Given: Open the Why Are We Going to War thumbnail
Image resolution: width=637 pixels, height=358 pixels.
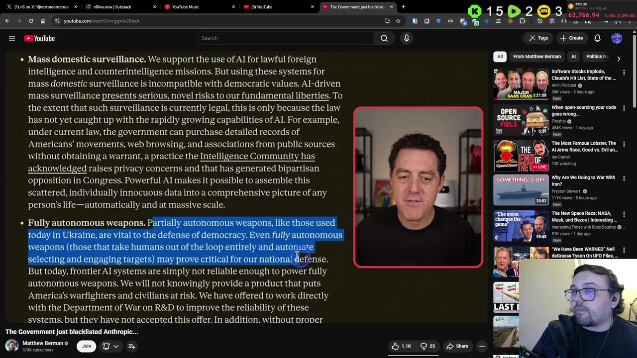Looking at the screenshot, I should (x=521, y=190).
